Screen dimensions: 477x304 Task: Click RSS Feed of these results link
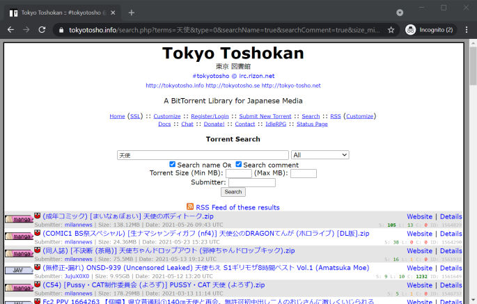pos(237,207)
